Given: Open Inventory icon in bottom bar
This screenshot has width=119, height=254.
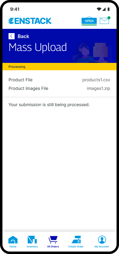Looking at the screenshot, I should click(32, 239).
